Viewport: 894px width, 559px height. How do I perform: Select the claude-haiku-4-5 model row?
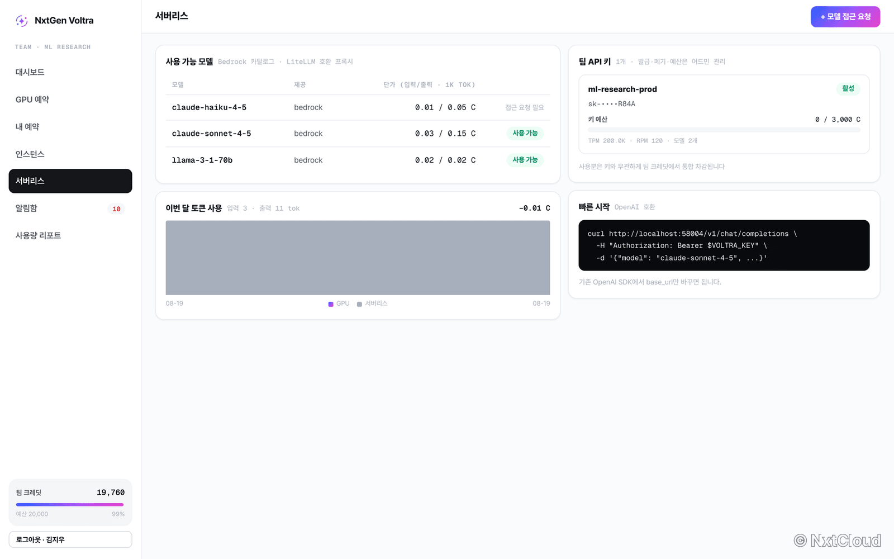pyautogui.click(x=358, y=107)
